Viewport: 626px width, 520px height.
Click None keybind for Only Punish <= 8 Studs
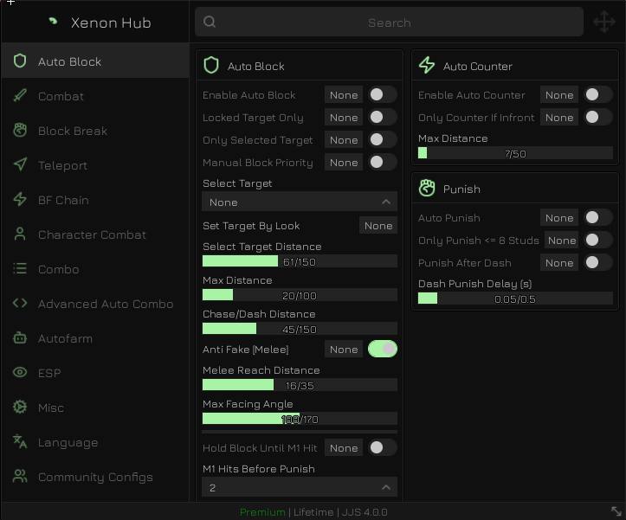(x=562, y=241)
